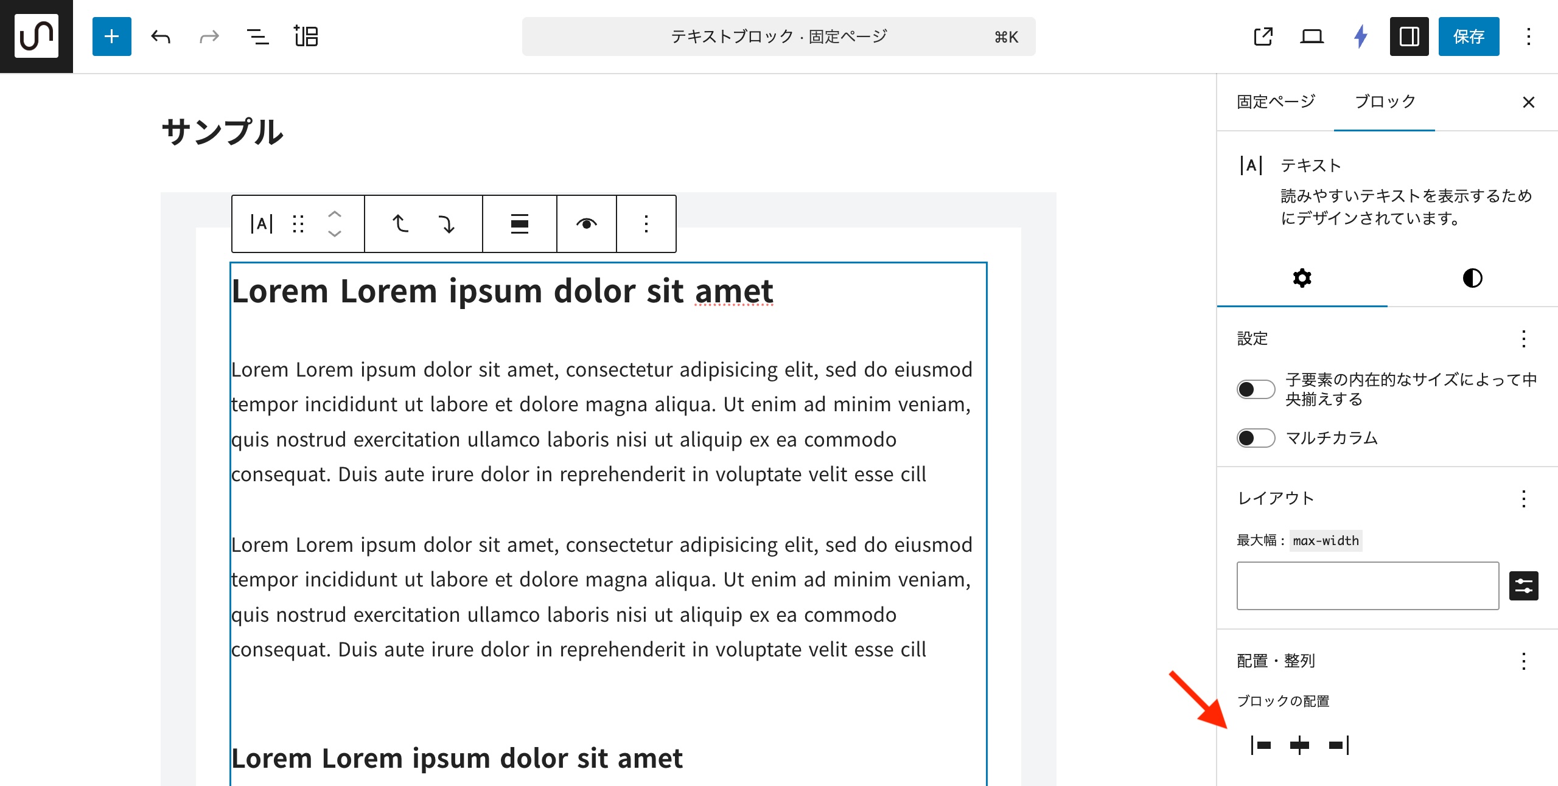Undo the last change

tap(161, 37)
